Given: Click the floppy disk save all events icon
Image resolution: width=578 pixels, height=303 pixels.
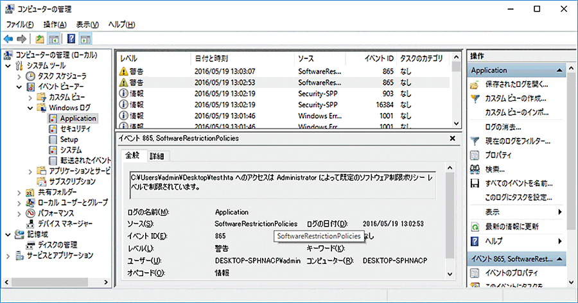Looking at the screenshot, I should 475,184.
